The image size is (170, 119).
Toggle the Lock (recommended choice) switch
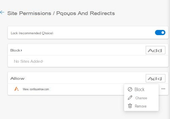tap(160, 33)
